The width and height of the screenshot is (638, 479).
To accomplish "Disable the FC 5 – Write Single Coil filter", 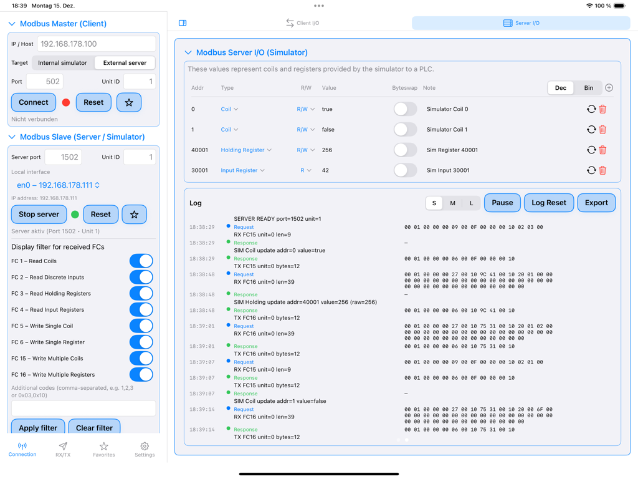I will click(x=141, y=326).
